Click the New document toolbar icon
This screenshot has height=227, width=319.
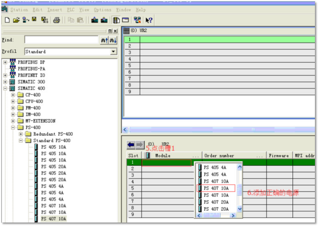coord(7,20)
